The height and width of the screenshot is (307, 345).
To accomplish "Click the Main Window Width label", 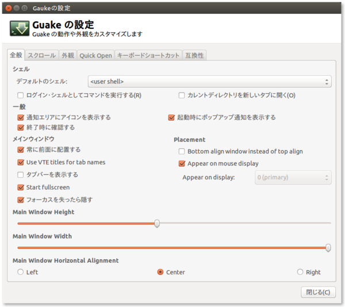I will (42, 236).
